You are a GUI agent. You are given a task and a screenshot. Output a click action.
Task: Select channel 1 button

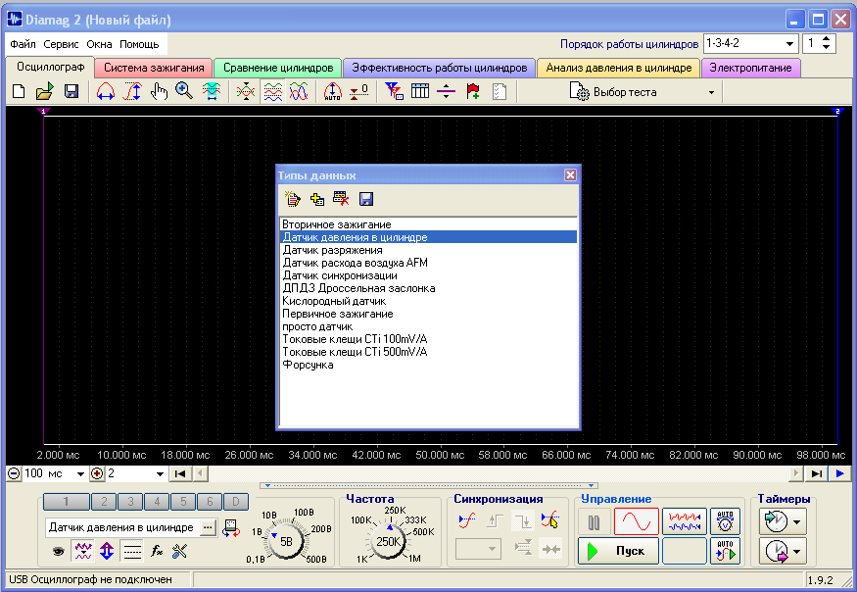67,502
